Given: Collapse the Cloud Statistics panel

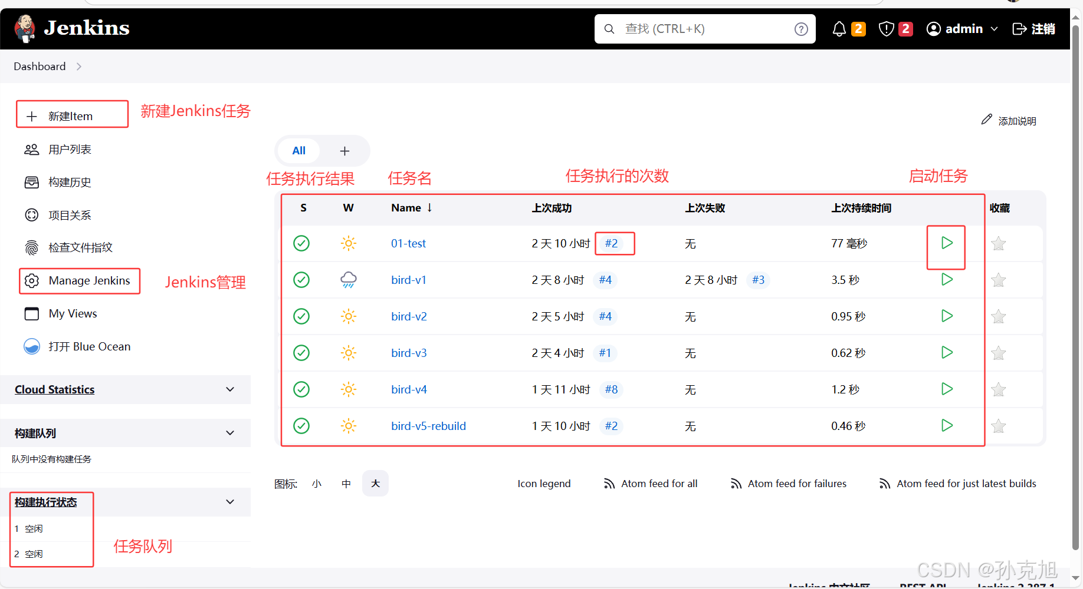Looking at the screenshot, I should [x=230, y=389].
